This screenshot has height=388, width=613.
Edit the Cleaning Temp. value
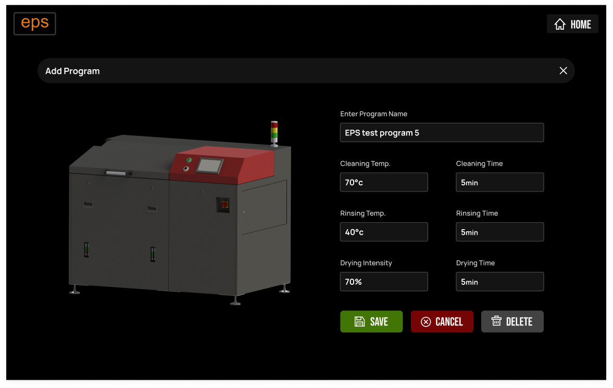384,182
